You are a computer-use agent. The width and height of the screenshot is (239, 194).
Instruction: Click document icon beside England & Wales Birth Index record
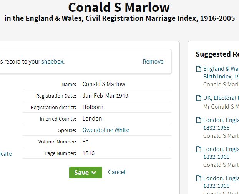point(198,69)
